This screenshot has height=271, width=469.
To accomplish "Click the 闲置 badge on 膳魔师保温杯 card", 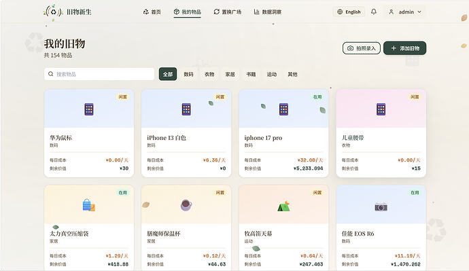I will 220,193.
